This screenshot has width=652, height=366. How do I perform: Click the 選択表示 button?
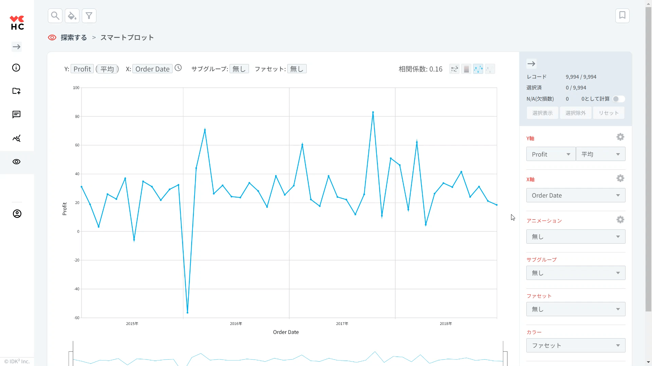pyautogui.click(x=542, y=113)
